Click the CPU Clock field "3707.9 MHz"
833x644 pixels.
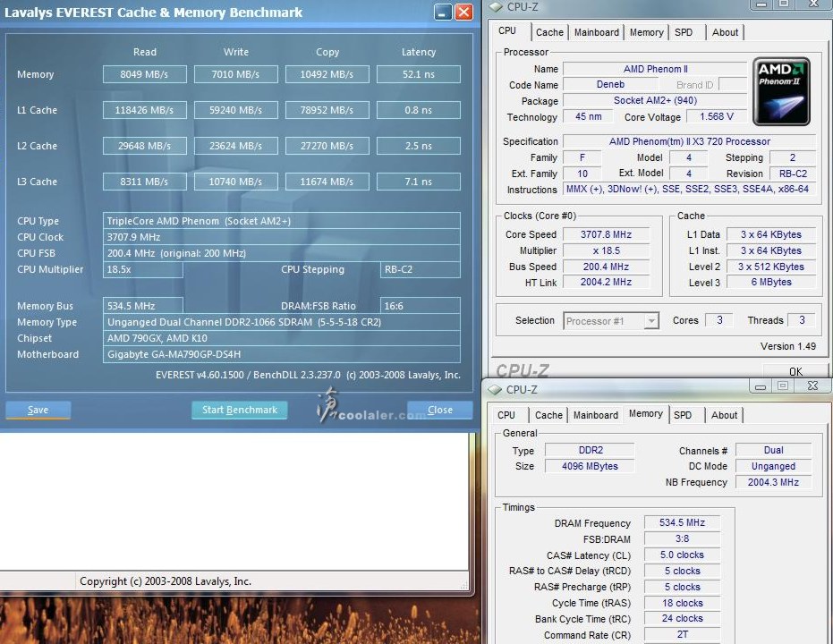tap(282, 237)
